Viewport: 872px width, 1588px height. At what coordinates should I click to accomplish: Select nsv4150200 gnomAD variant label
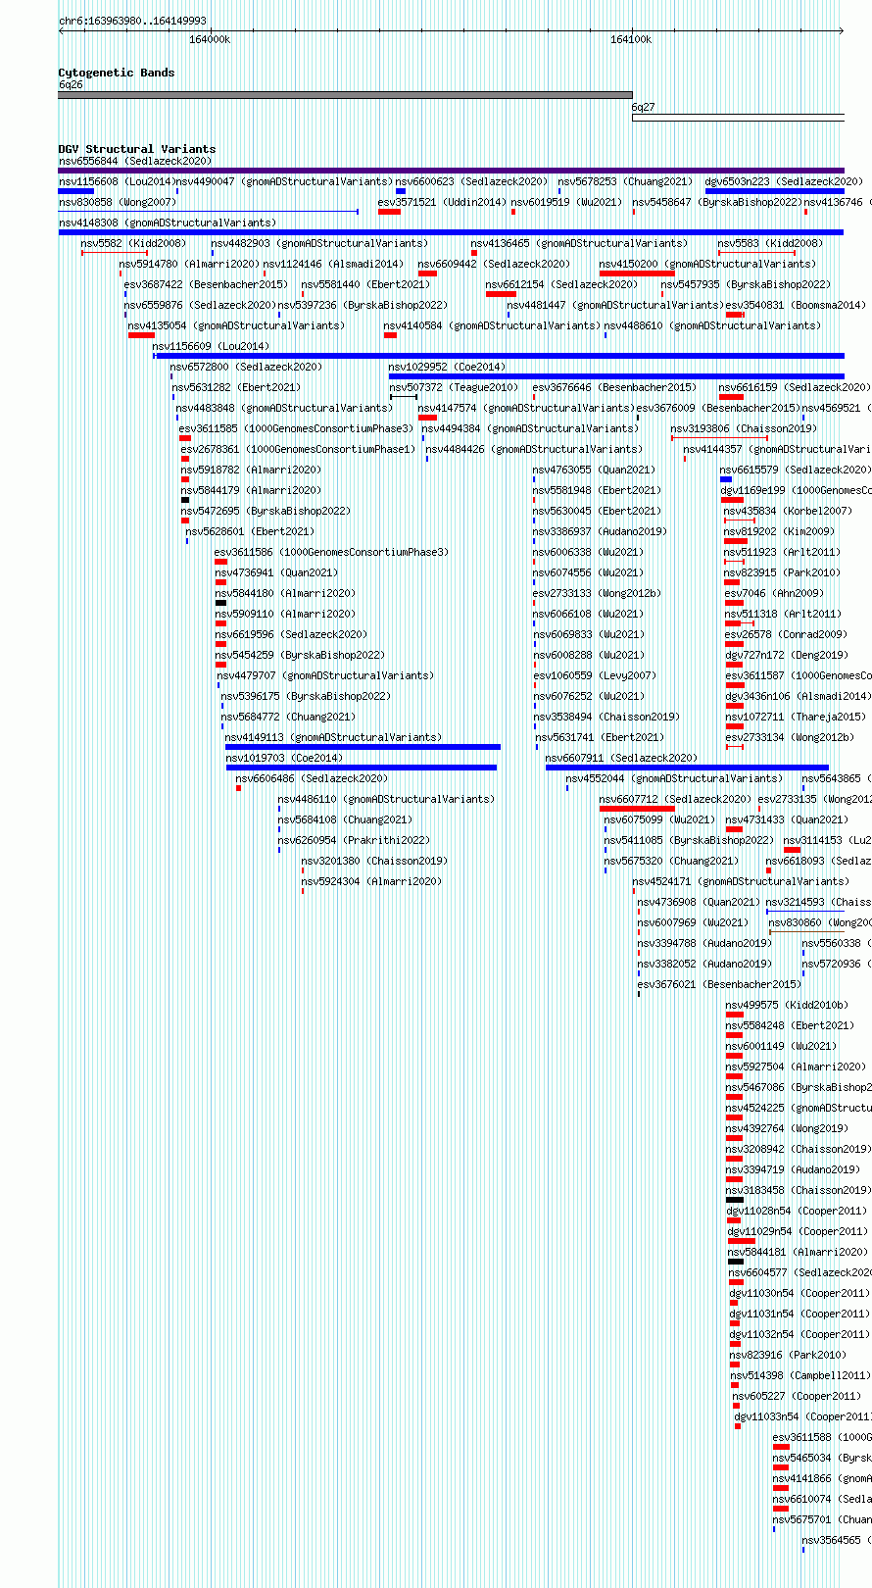click(707, 264)
